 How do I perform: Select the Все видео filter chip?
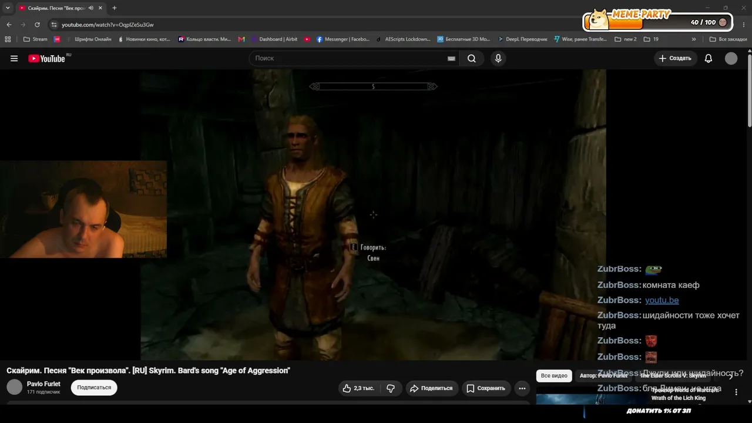554,376
